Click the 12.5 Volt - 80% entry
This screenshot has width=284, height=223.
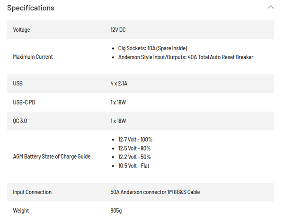[134, 148]
